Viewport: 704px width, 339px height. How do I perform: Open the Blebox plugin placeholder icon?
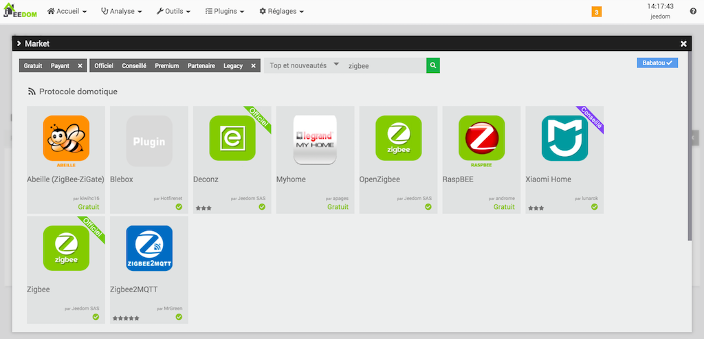149,141
